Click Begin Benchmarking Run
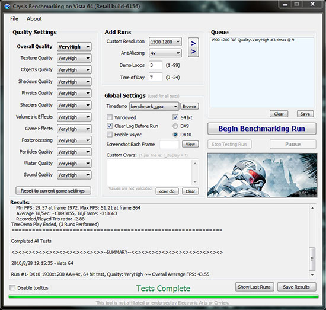The height and width of the screenshot is (310, 326). click(x=262, y=129)
